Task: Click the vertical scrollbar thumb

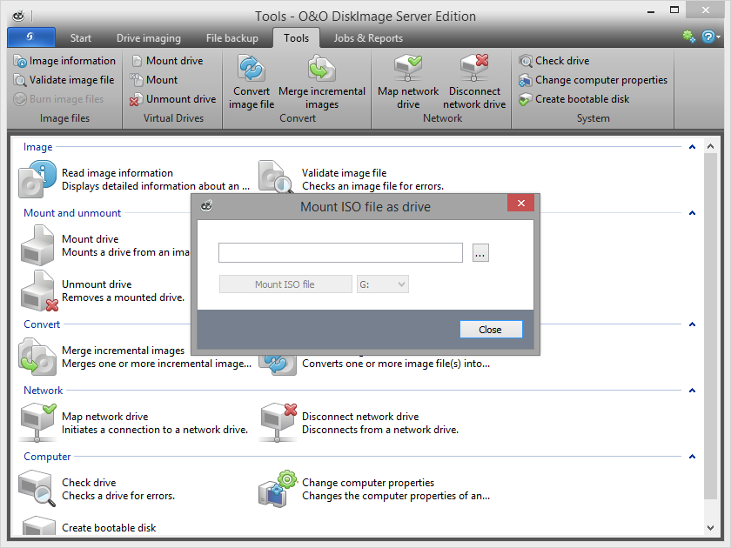Action: pyautogui.click(x=710, y=326)
